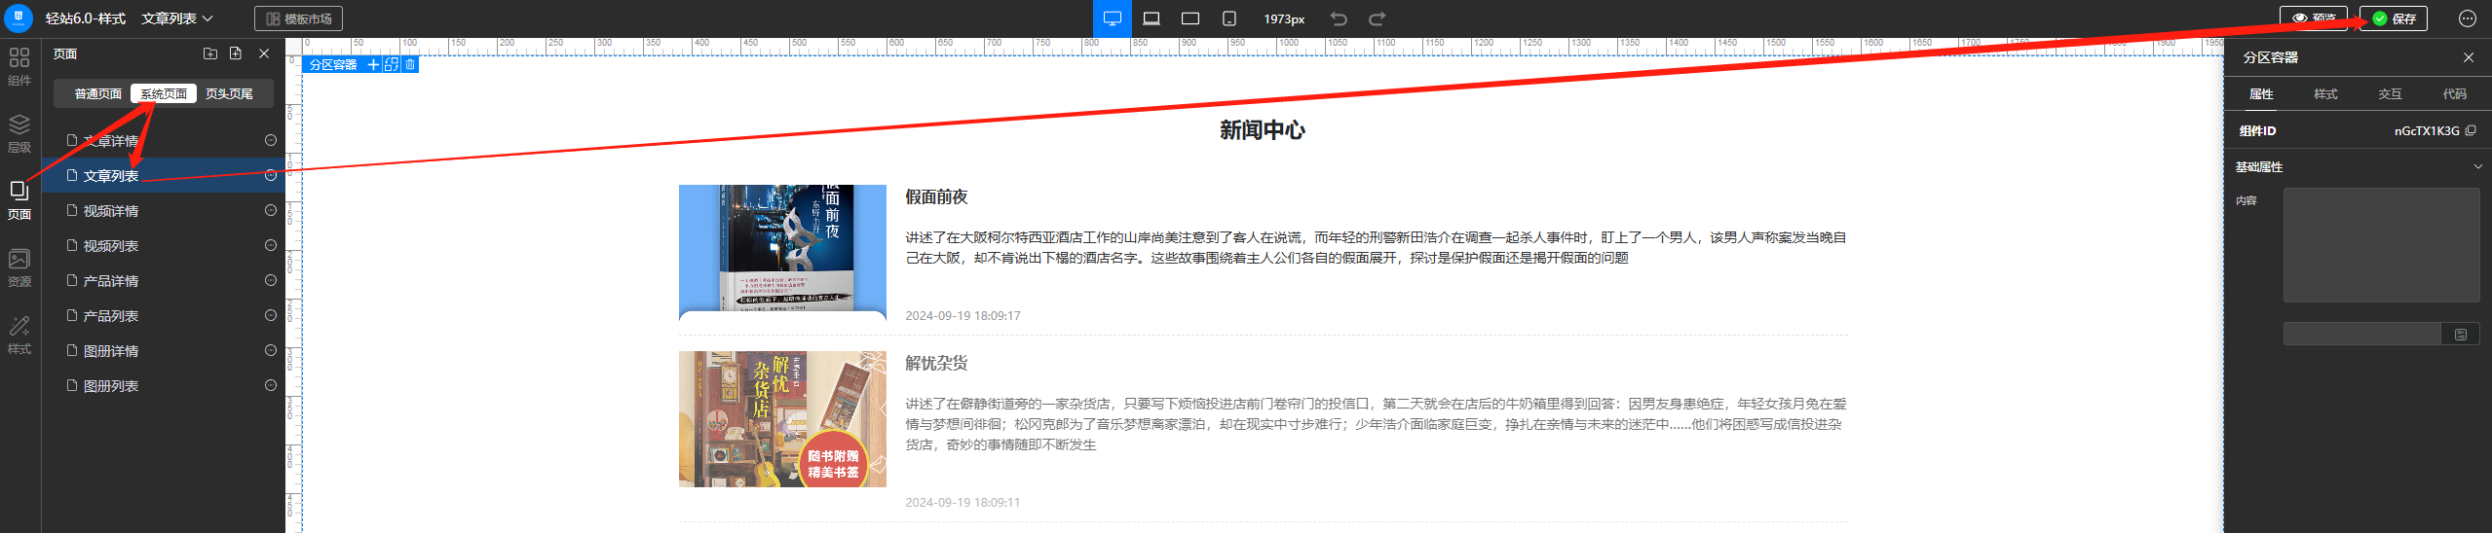The width and height of the screenshot is (2492, 533).
Task: Open the 样式 tab in right panel
Action: click(x=2325, y=94)
